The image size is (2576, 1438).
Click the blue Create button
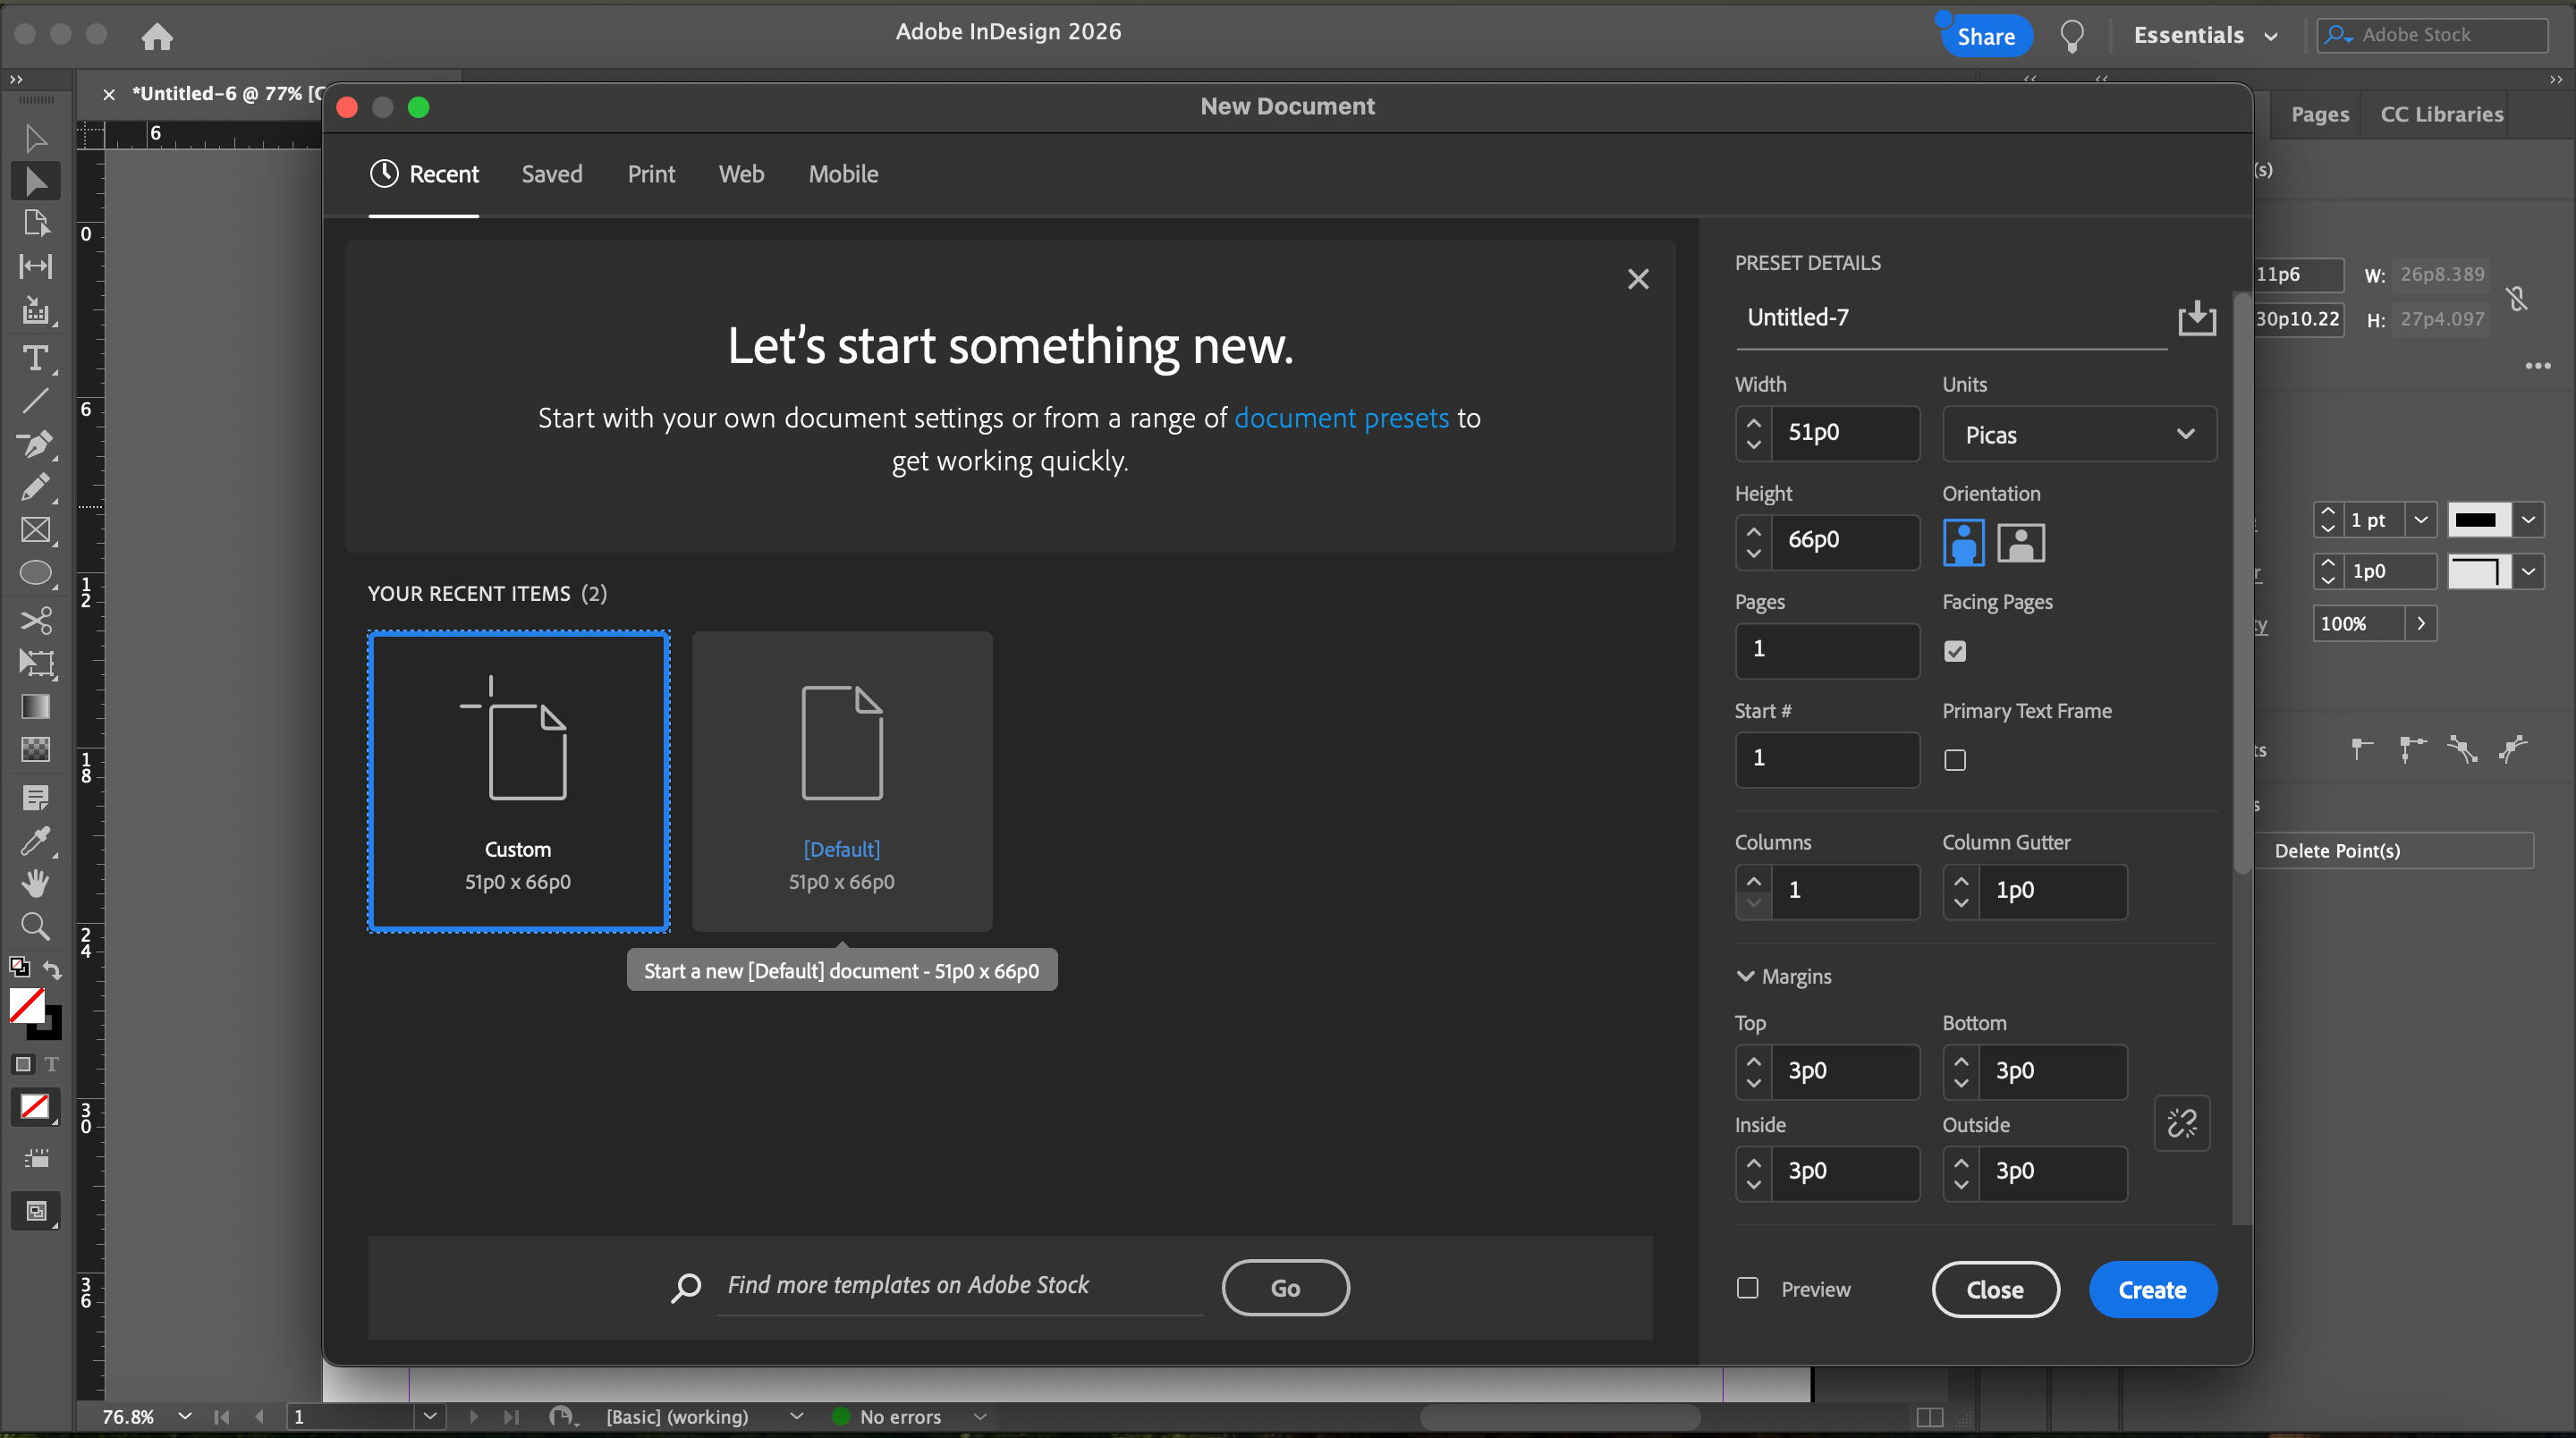pos(2152,1289)
